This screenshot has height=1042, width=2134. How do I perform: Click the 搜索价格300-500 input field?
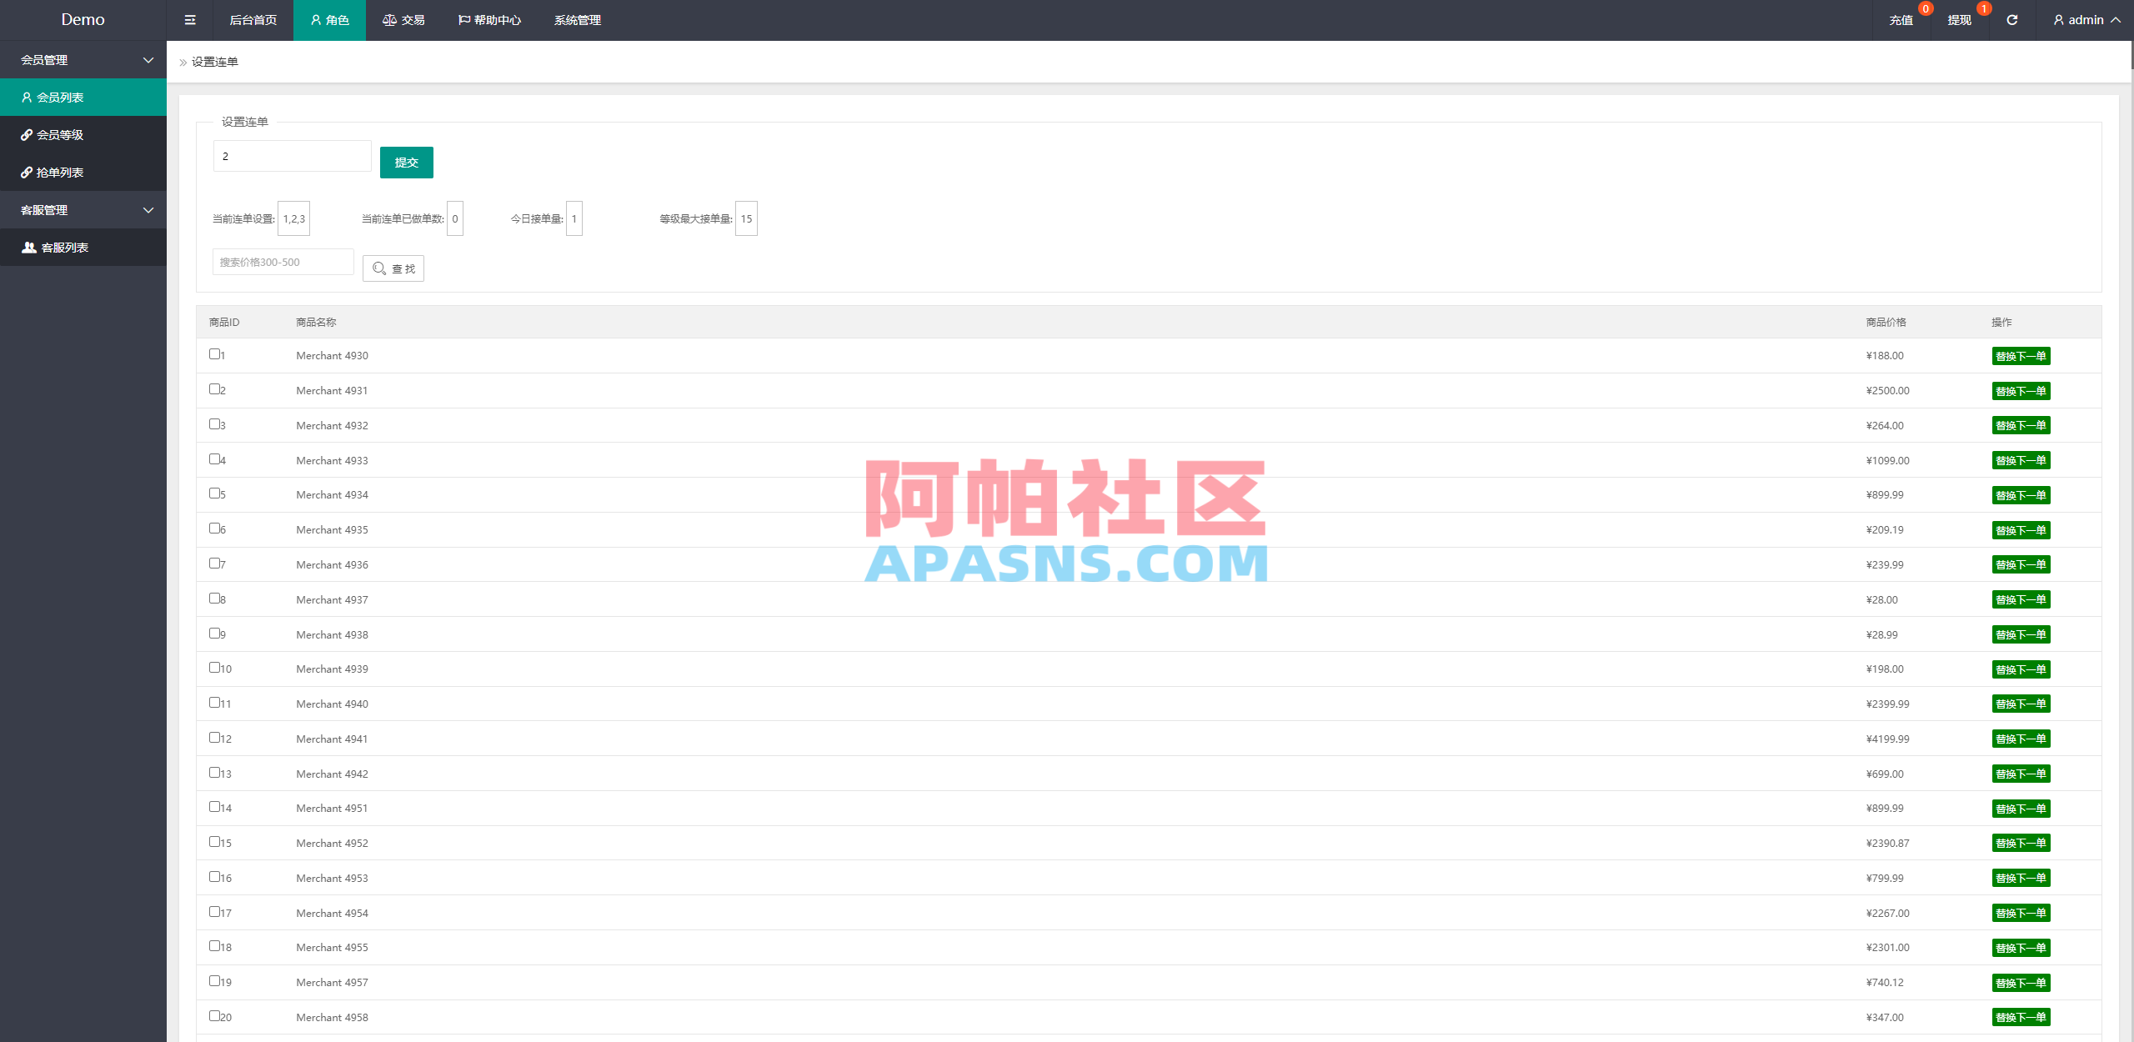(282, 261)
